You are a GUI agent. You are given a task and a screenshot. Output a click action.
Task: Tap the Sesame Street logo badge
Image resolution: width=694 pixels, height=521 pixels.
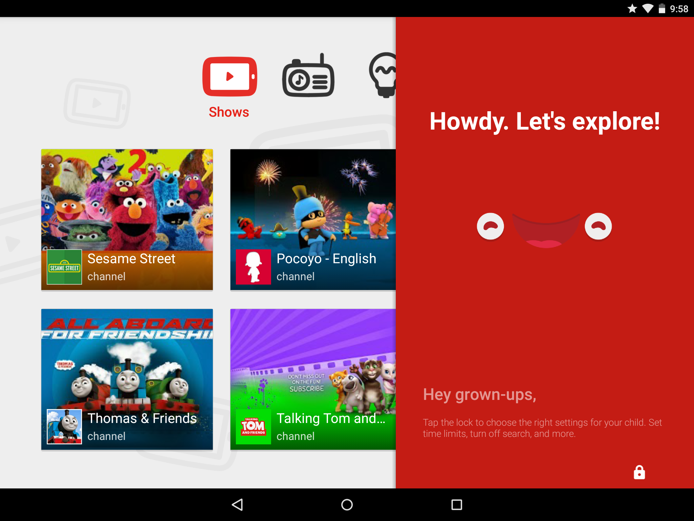(64, 267)
